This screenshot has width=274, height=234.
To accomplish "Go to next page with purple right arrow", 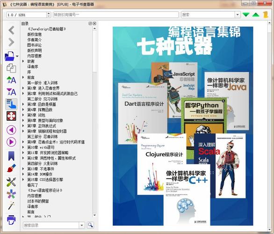I will click(x=11, y=142).
